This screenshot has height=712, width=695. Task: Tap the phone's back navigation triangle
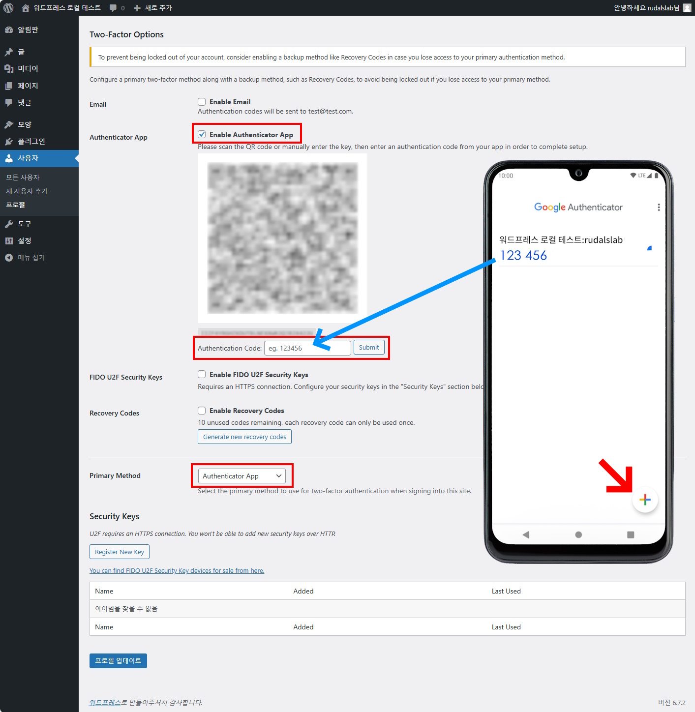pos(526,534)
